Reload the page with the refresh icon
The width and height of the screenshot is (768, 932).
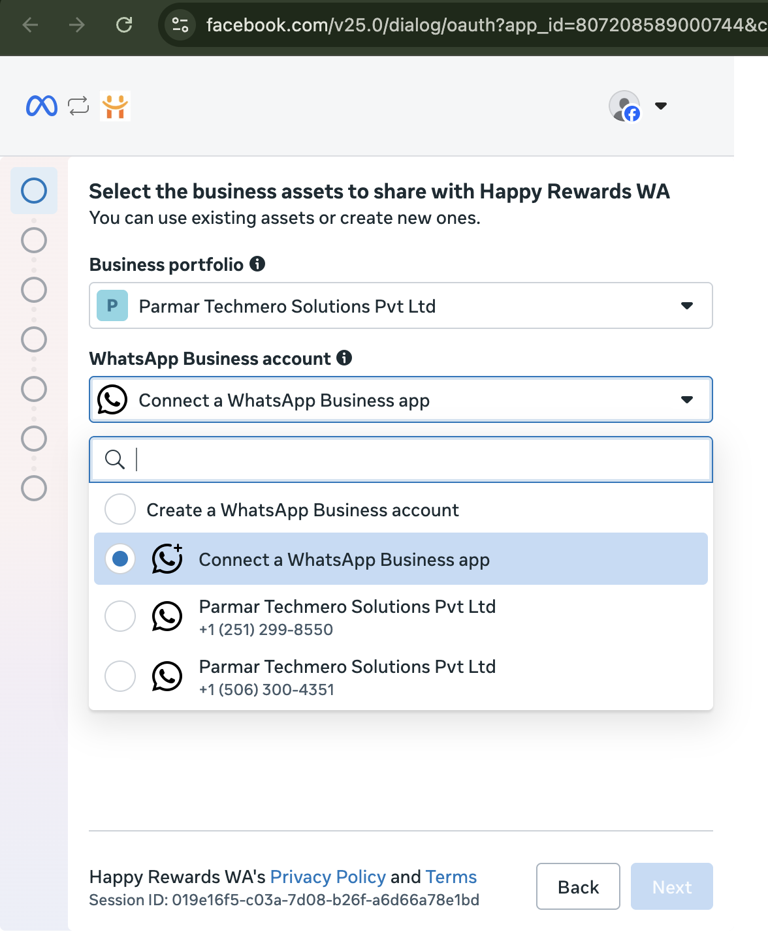124,25
